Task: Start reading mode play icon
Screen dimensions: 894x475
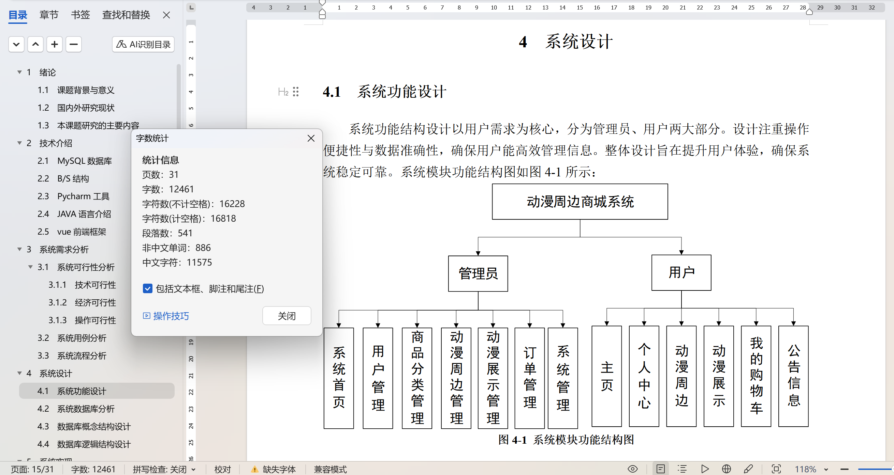Action: click(704, 469)
